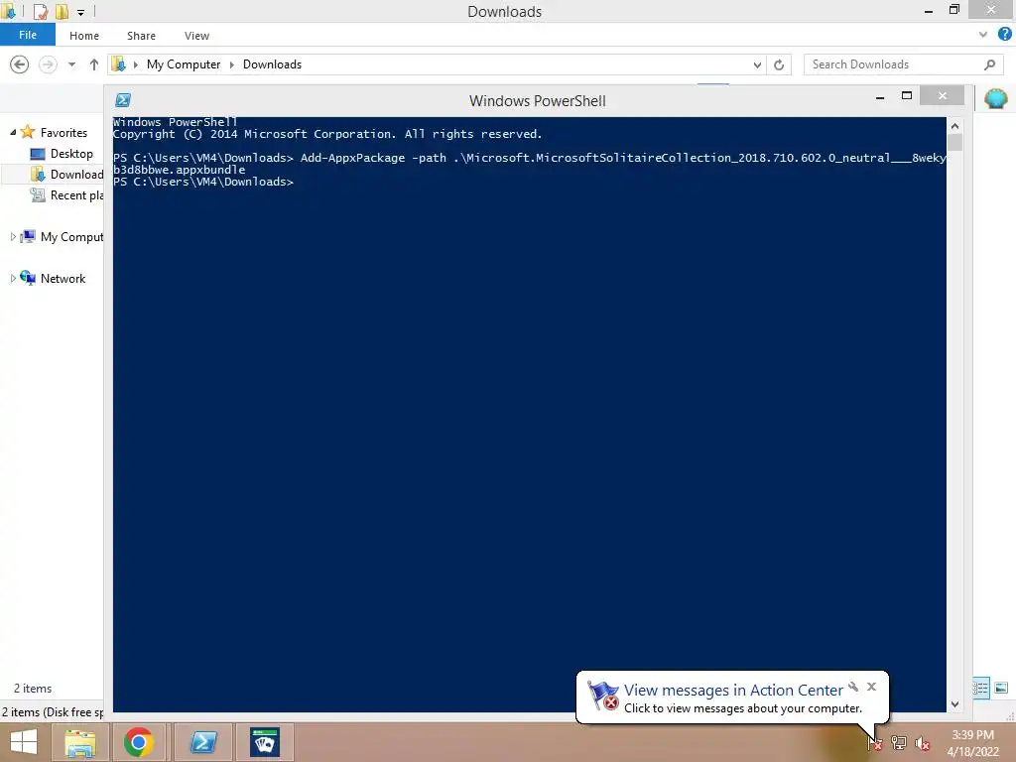Open the Share ribbon tab
This screenshot has width=1016, height=762.
click(141, 36)
